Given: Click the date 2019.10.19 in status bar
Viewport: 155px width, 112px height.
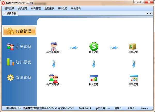Looking at the screenshot, I should [85, 108].
